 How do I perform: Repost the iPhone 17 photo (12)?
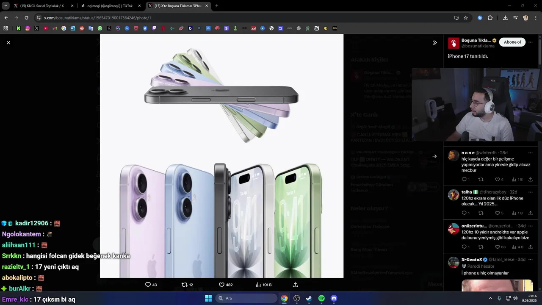[187, 285]
